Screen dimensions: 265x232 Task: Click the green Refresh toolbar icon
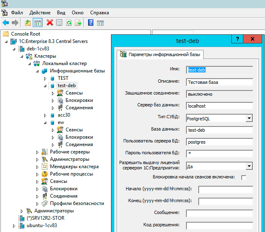[69, 23]
